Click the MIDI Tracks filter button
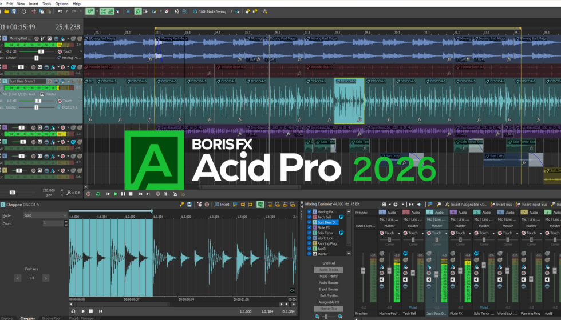This screenshot has width=561, height=320. pos(329,276)
